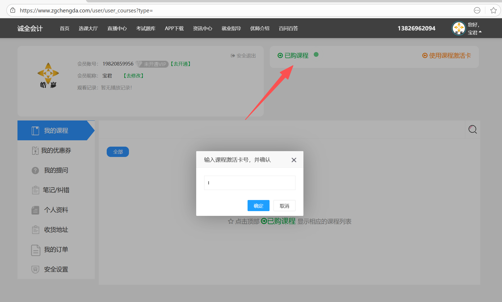Click the 我的提问 question mark icon
Screen dimensions: 502x302
(35, 170)
